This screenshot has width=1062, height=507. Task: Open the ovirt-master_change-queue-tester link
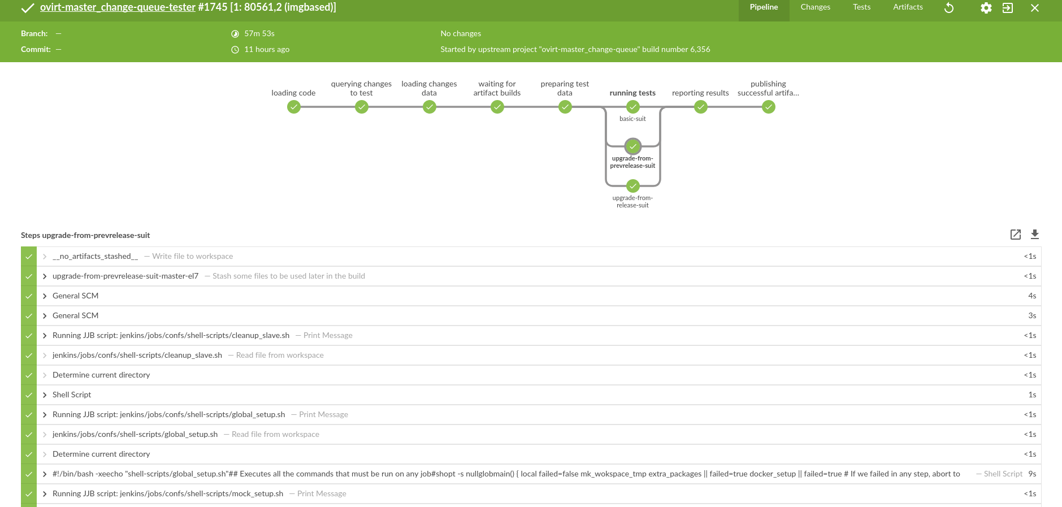pos(118,7)
